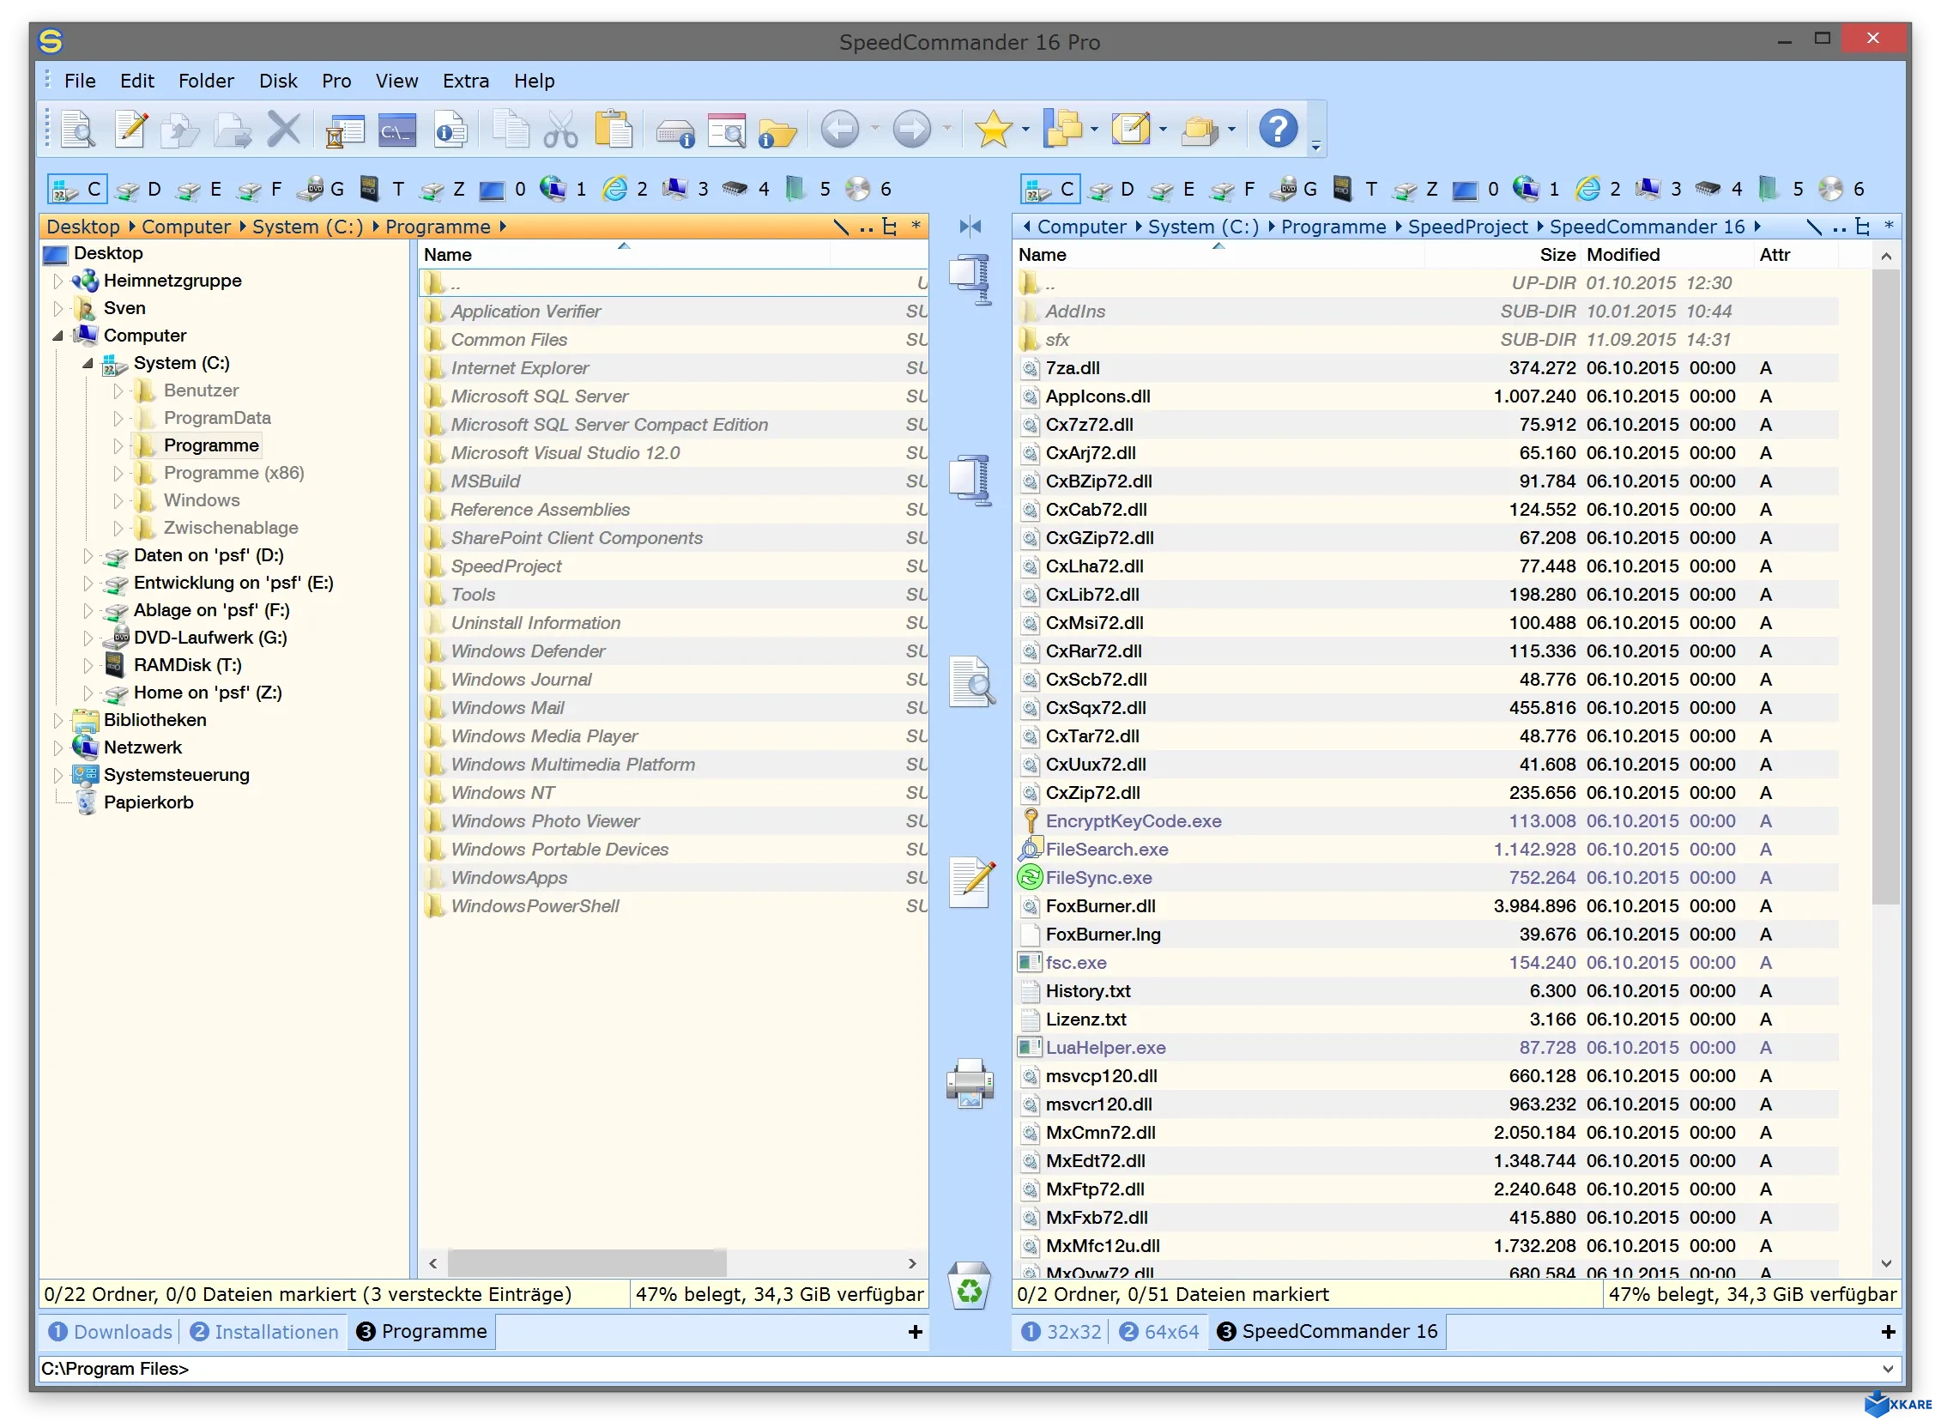Toggle the folder tree button in right path bar
The width and height of the screenshot is (1941, 1428).
pos(1862,227)
